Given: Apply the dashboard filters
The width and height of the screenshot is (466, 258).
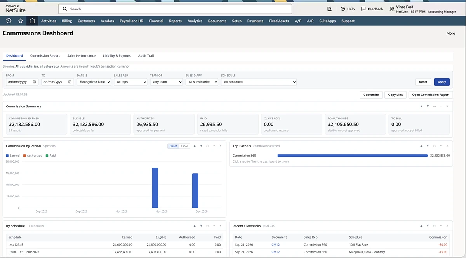Looking at the screenshot, I should [x=442, y=82].
